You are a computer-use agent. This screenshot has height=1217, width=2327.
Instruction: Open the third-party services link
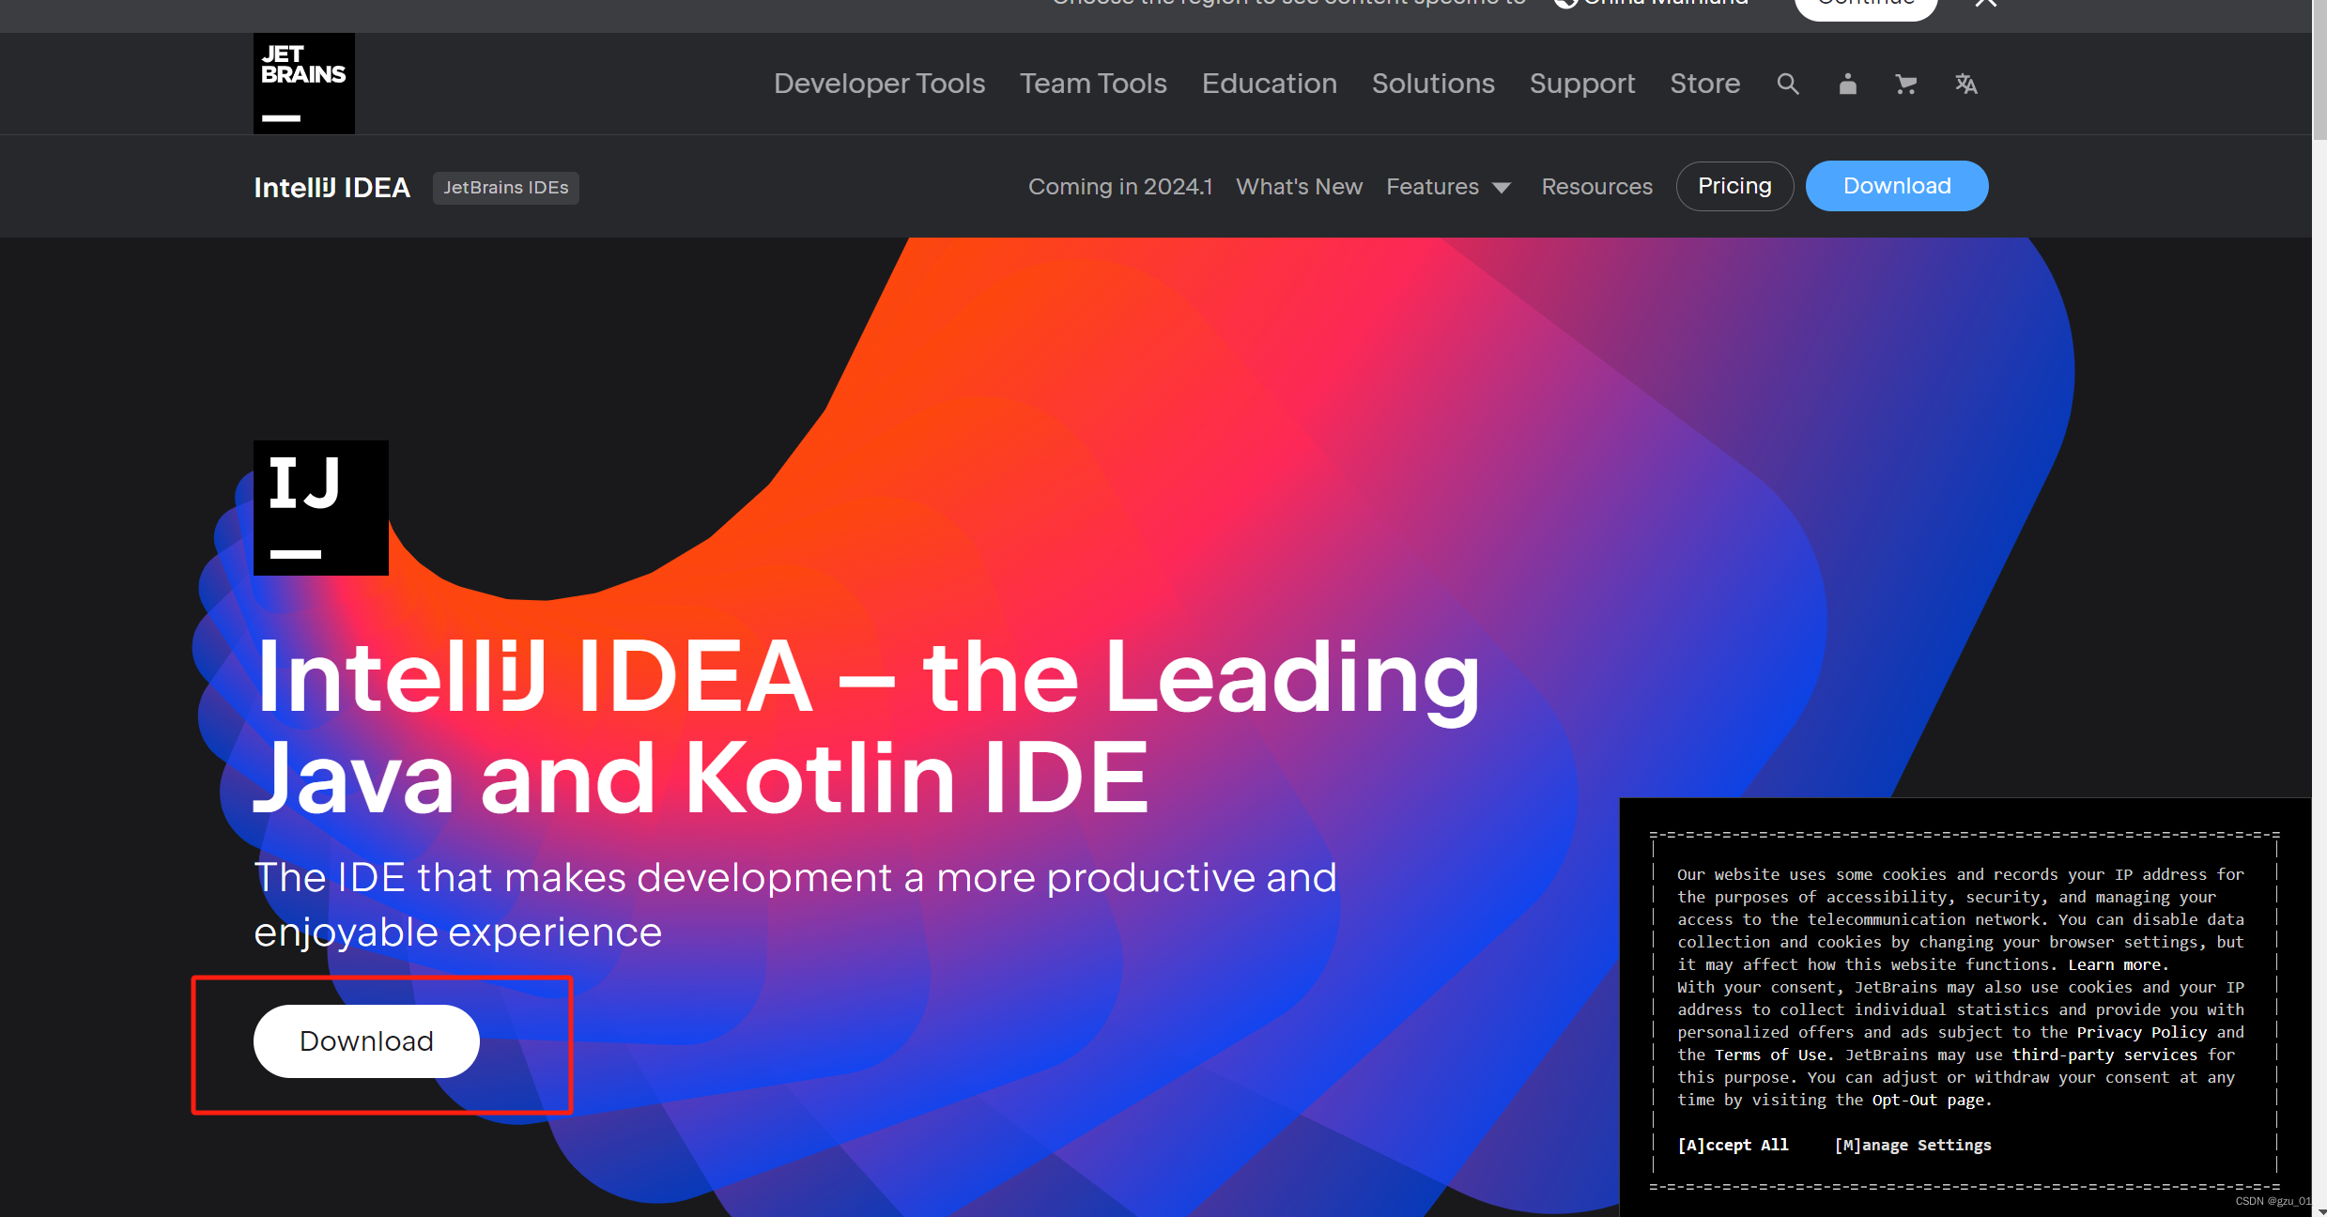pyautogui.click(x=2104, y=1055)
